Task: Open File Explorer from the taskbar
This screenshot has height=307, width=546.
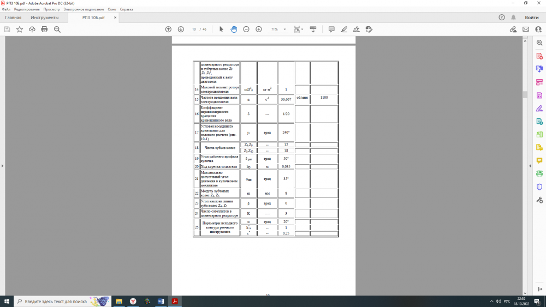Action: [x=119, y=302]
